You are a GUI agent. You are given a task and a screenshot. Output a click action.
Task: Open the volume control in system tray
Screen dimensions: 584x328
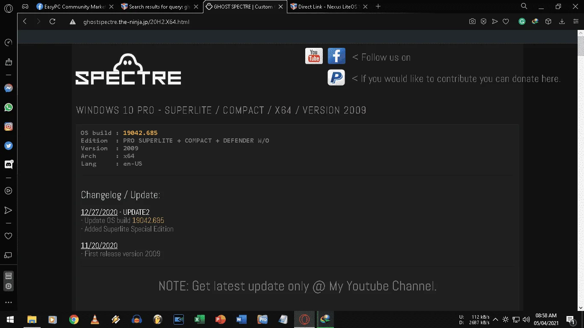click(526, 319)
